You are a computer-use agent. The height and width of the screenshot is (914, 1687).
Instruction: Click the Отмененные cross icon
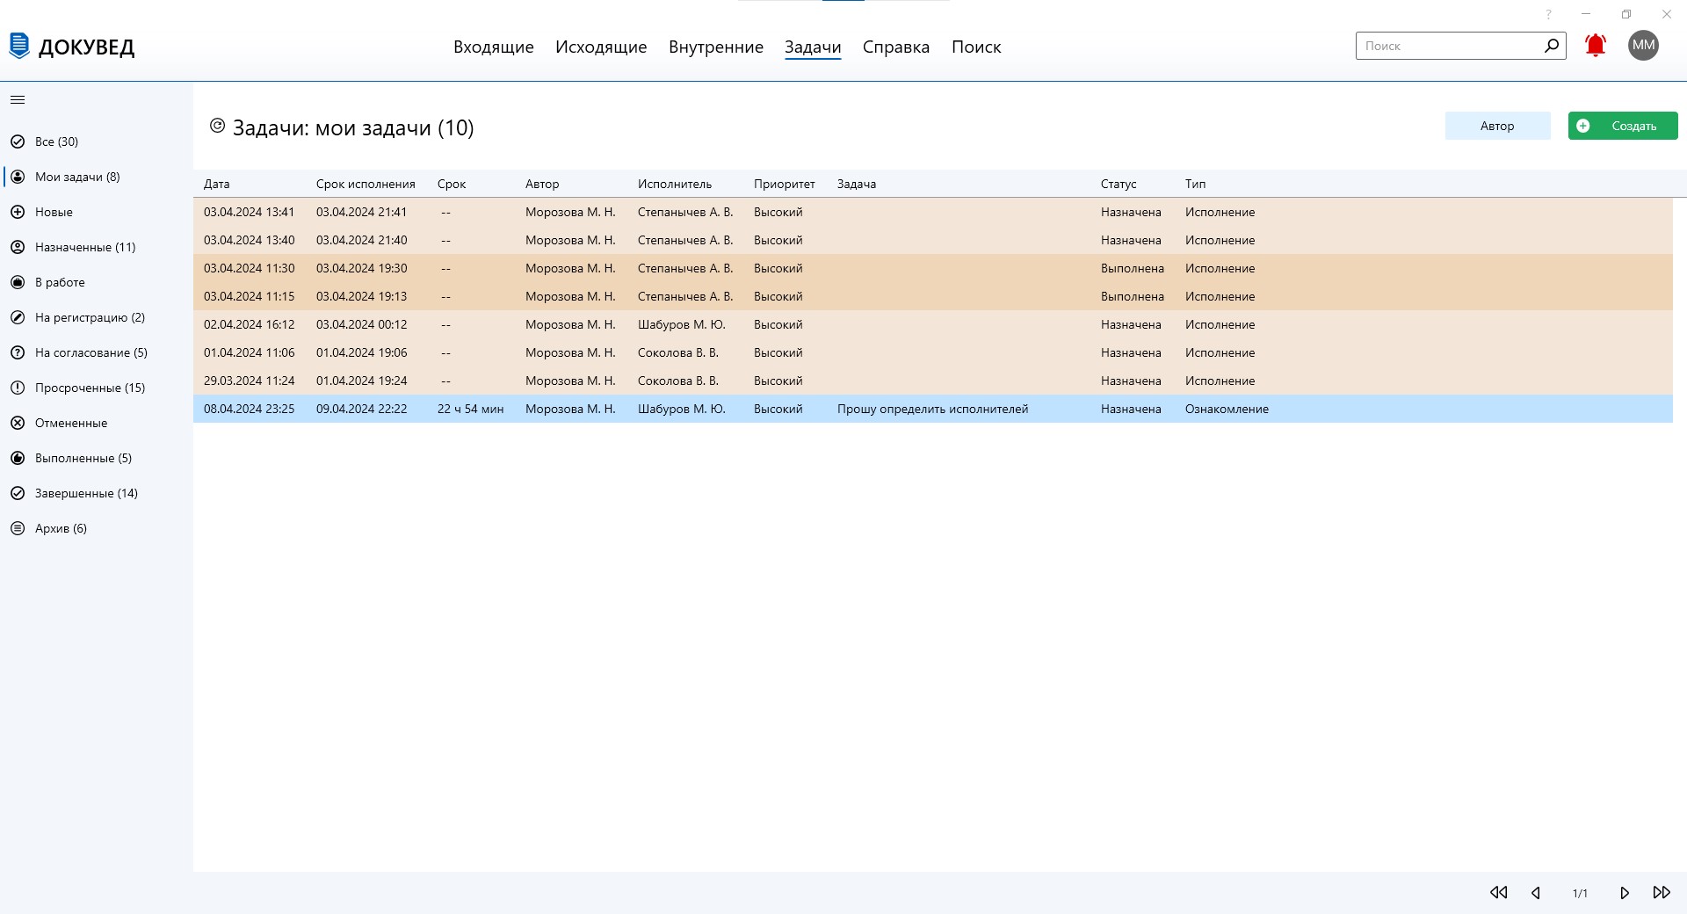click(x=18, y=423)
